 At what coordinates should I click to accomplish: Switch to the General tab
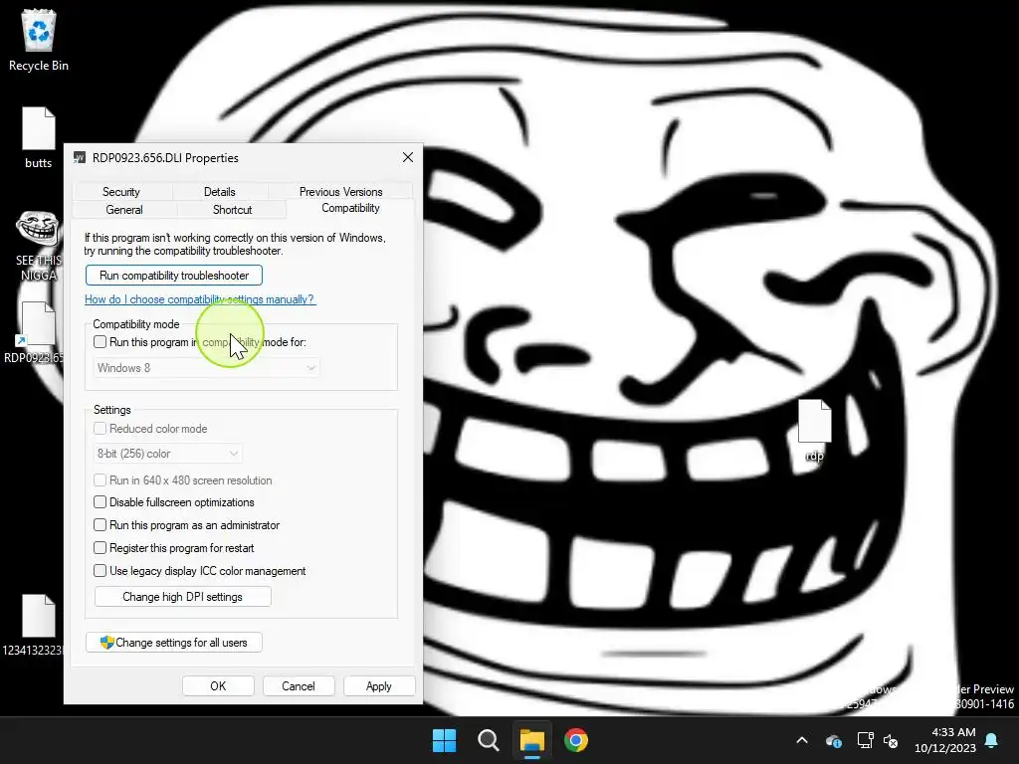click(x=124, y=209)
